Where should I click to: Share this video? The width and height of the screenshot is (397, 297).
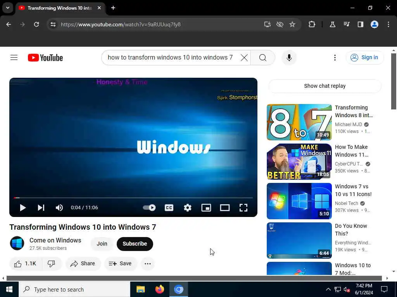click(83, 264)
